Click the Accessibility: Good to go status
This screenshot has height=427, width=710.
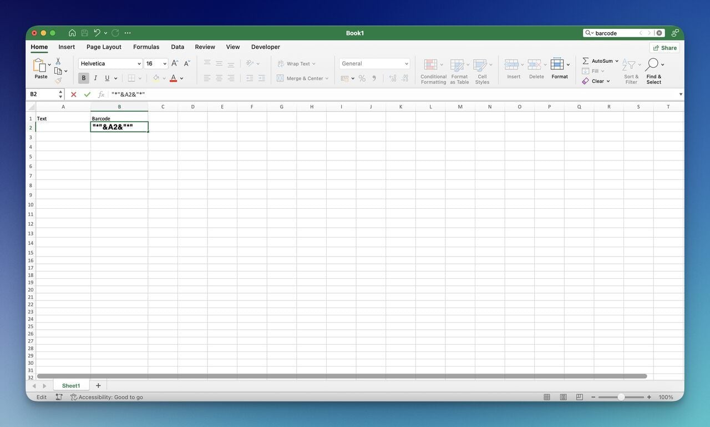pyautogui.click(x=106, y=397)
